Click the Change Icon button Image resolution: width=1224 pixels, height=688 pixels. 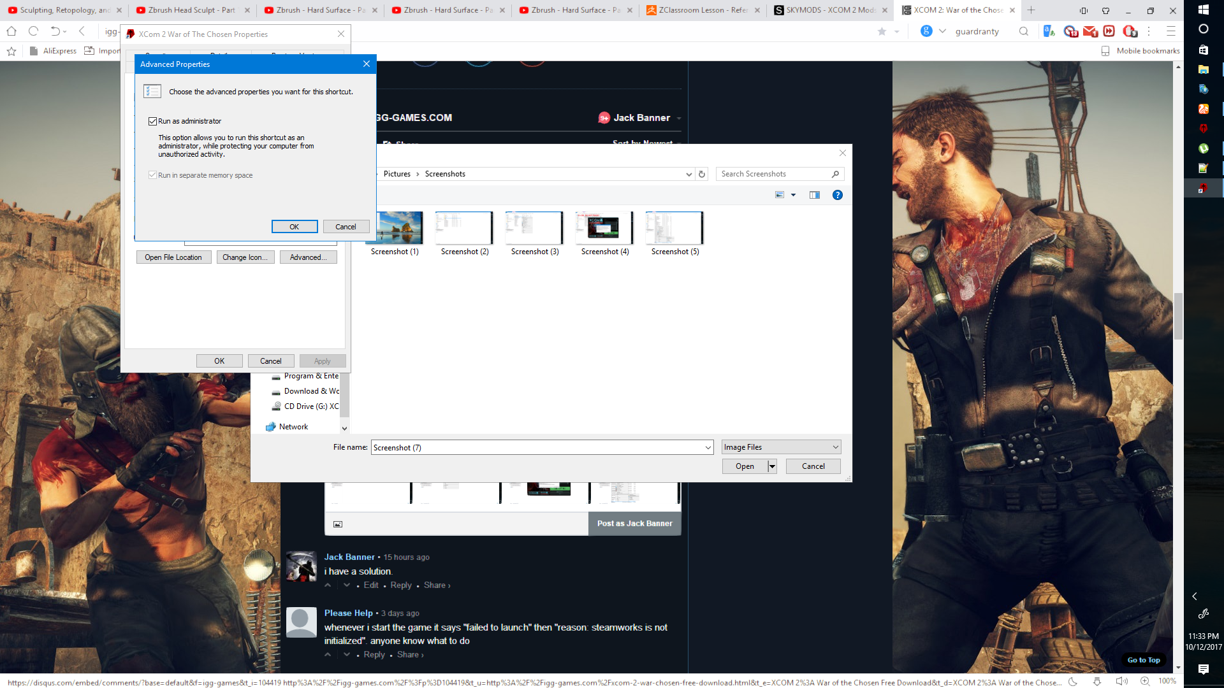tap(245, 257)
